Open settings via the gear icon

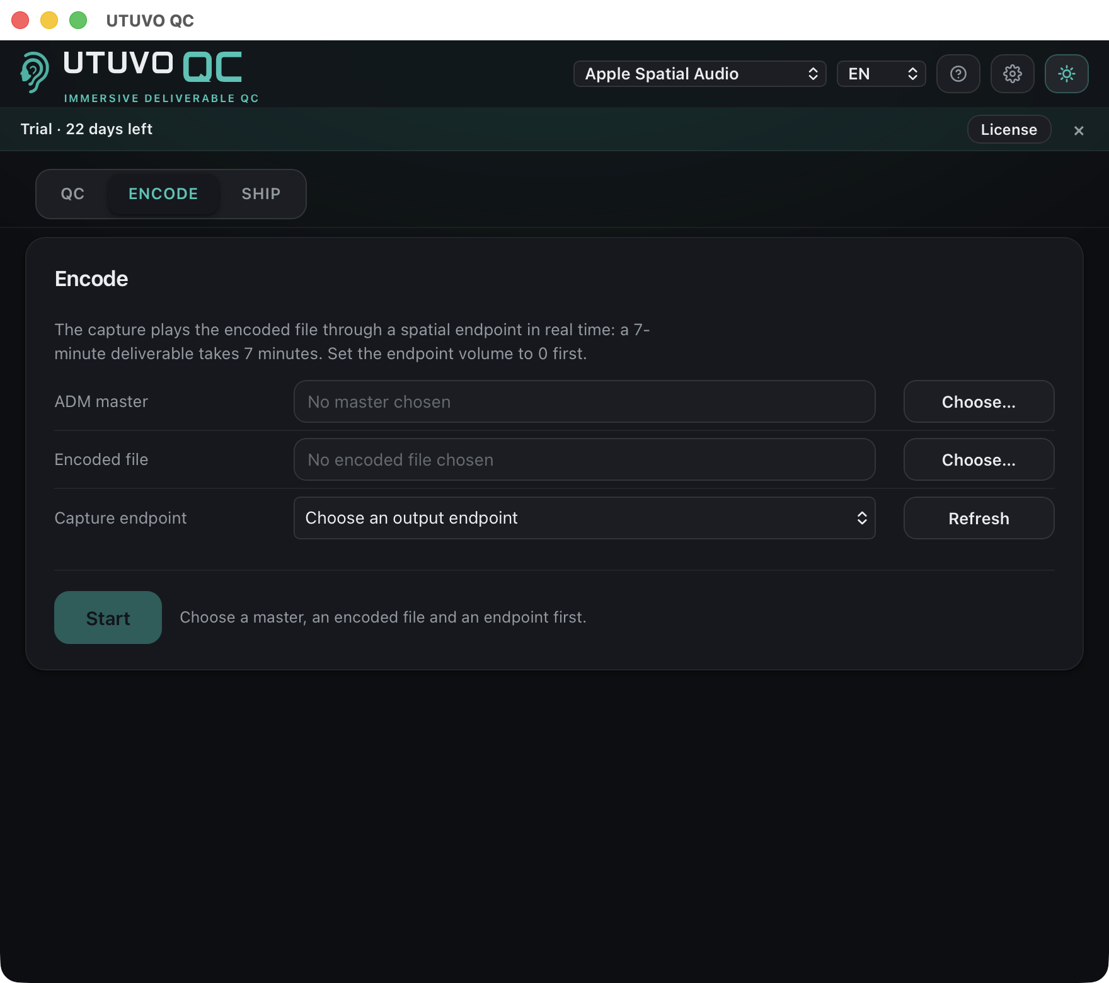1012,74
